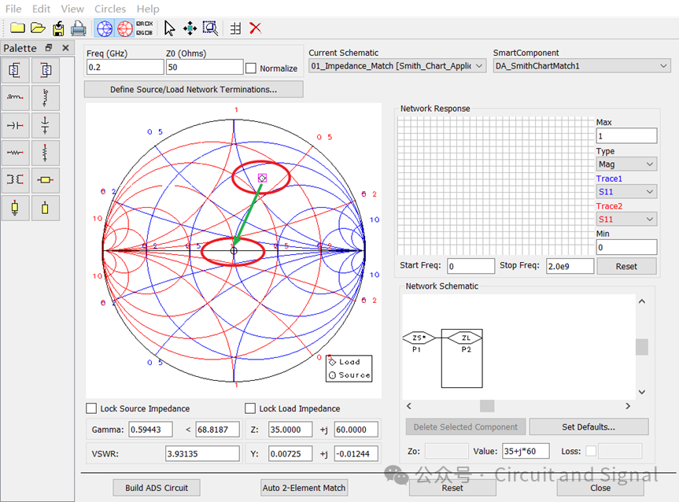
Task: Pick the series inductor palette component
Action: click(15, 97)
